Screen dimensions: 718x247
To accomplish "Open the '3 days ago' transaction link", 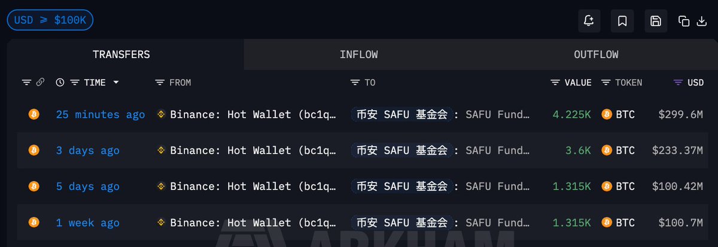I will click(x=87, y=151).
